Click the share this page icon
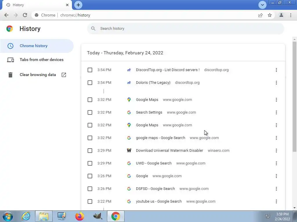 260,15
